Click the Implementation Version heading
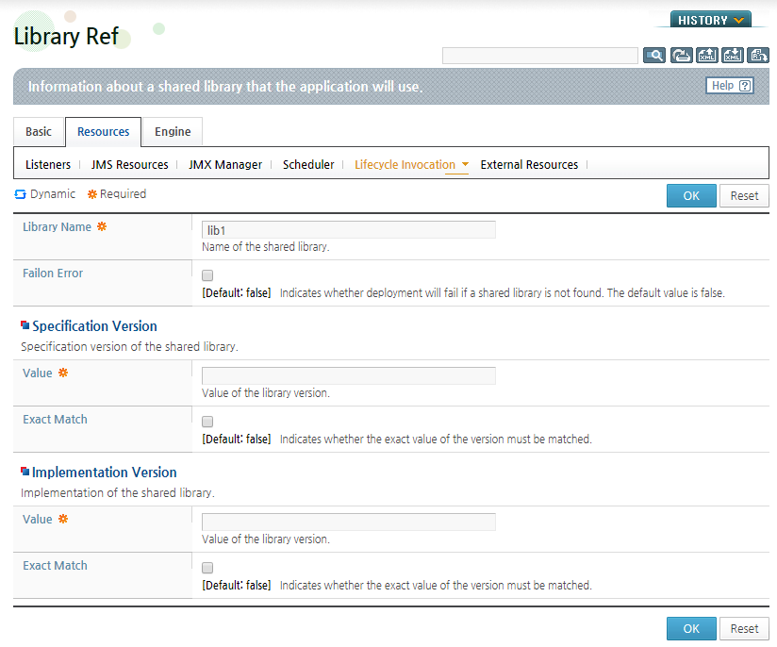Screen dimensions: 777x647 (104, 473)
